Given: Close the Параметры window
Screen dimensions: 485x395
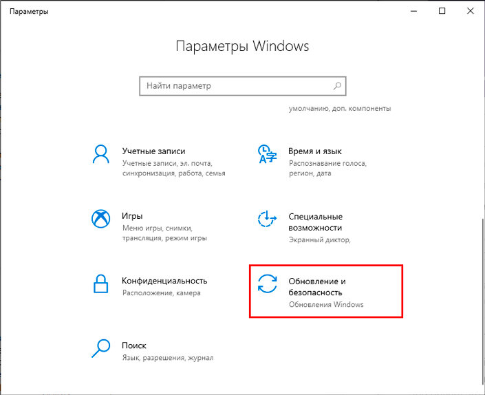Looking at the screenshot, I should point(471,11).
